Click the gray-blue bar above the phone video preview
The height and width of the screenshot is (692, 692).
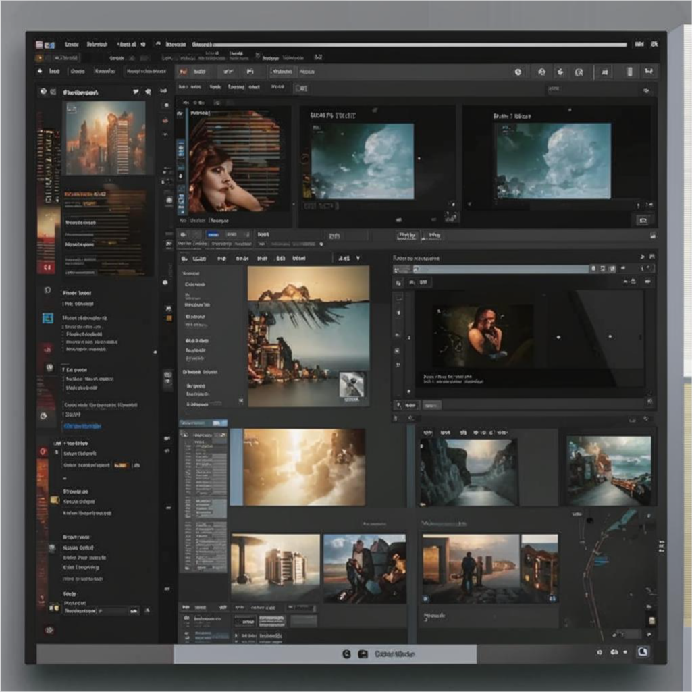pos(501,269)
